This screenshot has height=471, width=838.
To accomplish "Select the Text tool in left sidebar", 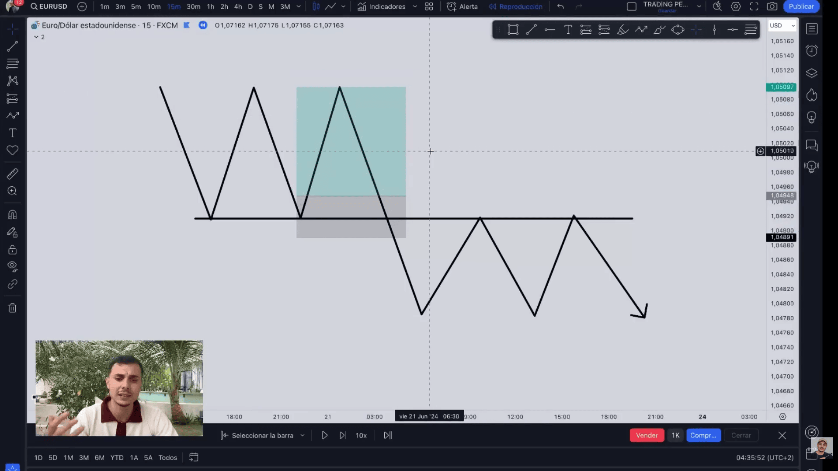I will 12,133.
